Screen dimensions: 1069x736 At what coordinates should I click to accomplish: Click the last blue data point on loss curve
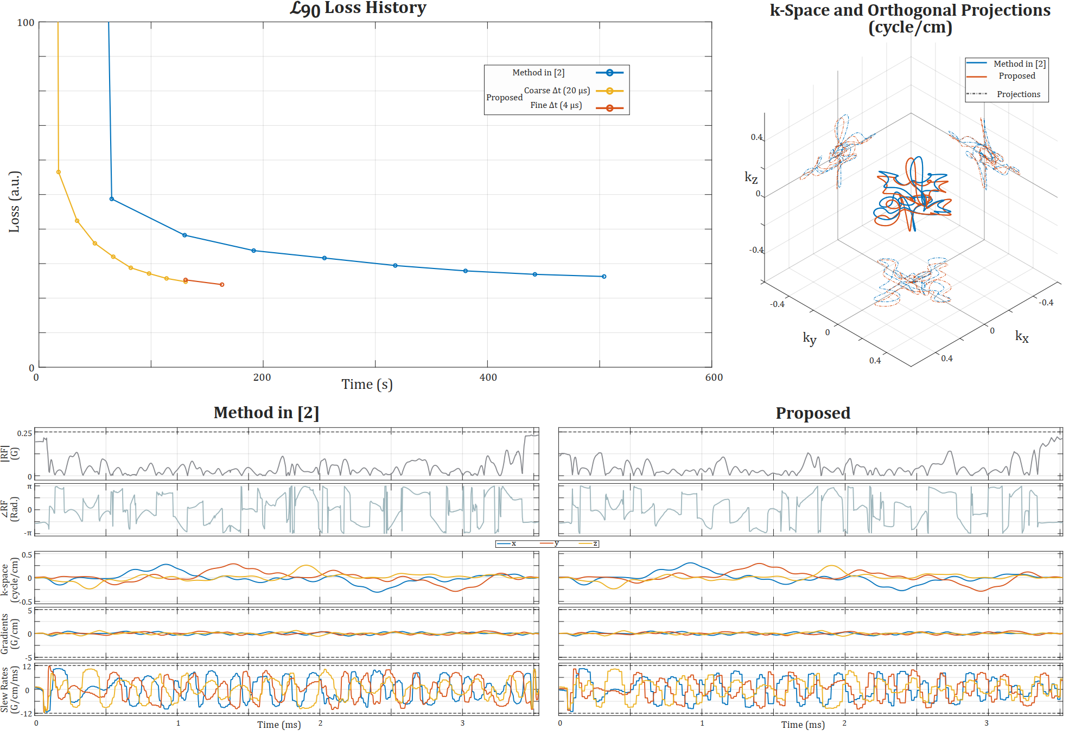[x=604, y=277]
